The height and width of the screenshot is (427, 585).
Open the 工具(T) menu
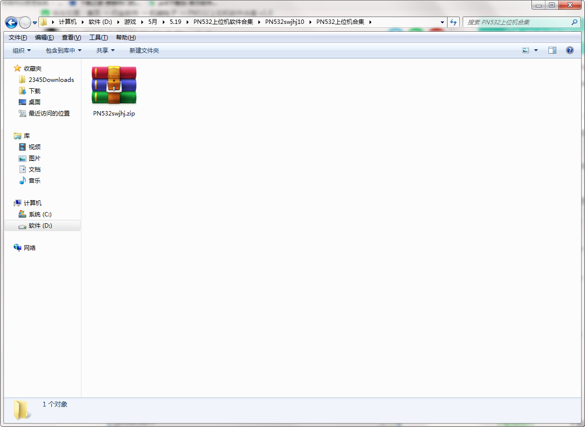click(x=98, y=38)
